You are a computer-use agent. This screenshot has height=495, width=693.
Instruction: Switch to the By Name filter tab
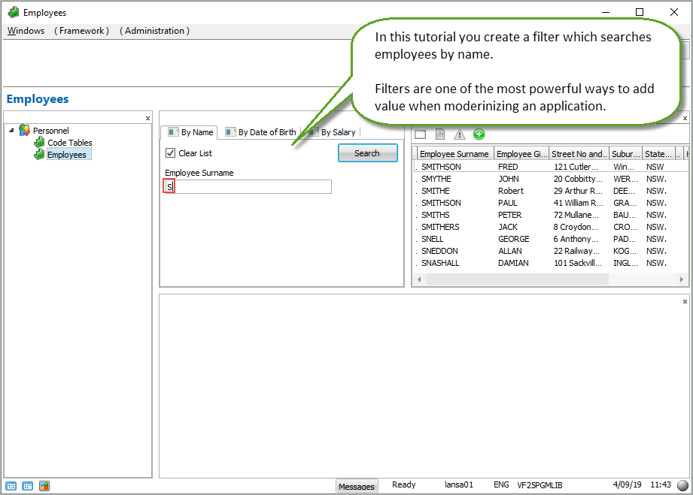coord(190,132)
